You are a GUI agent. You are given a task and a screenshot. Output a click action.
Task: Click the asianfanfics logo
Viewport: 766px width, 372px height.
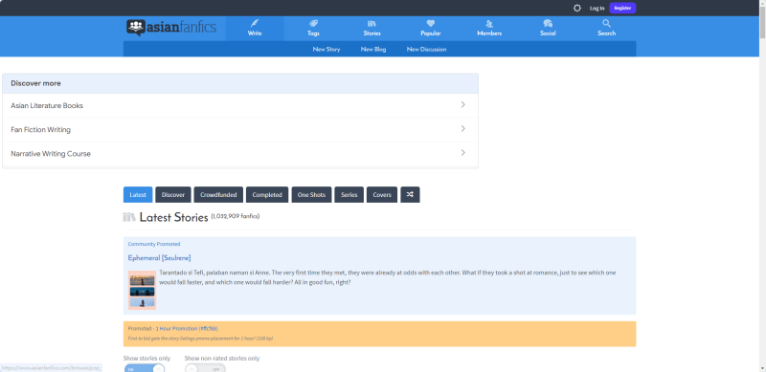coord(171,28)
